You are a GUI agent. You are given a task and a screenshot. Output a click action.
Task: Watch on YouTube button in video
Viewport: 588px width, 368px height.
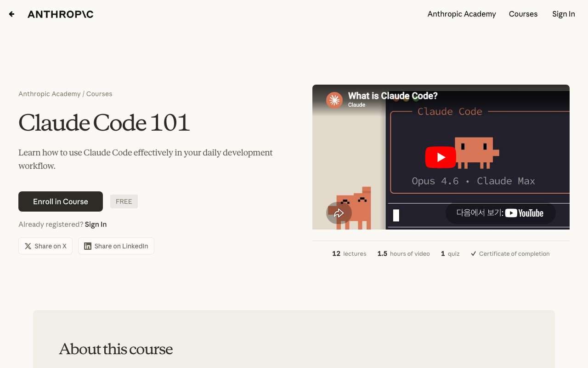[x=501, y=213]
